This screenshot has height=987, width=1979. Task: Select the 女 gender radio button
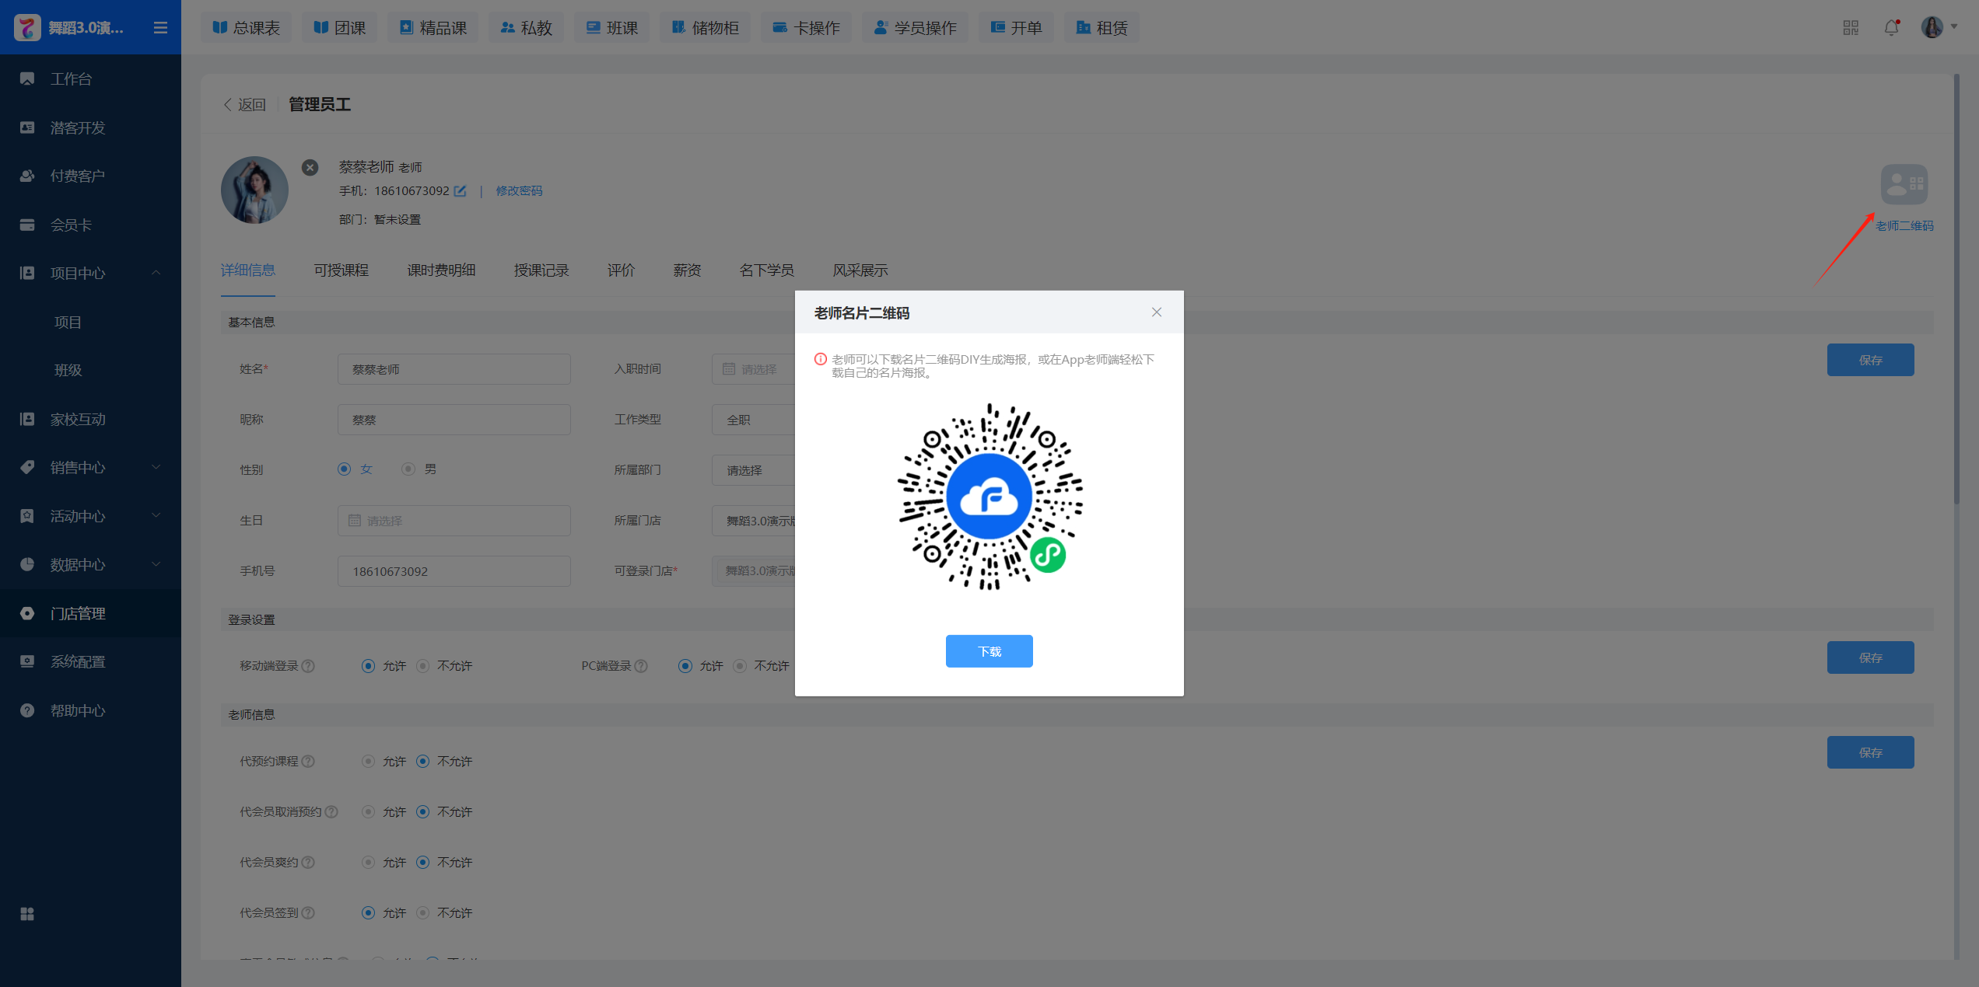(344, 469)
